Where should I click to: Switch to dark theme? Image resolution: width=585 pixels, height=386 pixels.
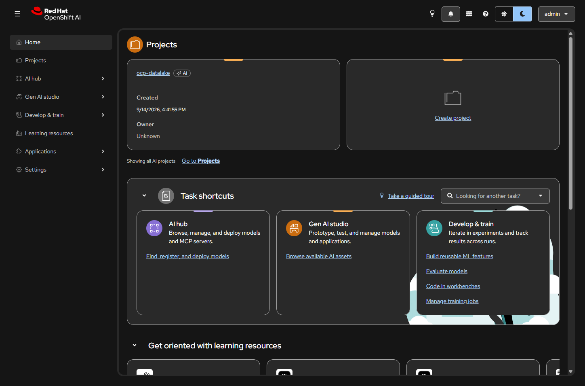(x=522, y=14)
